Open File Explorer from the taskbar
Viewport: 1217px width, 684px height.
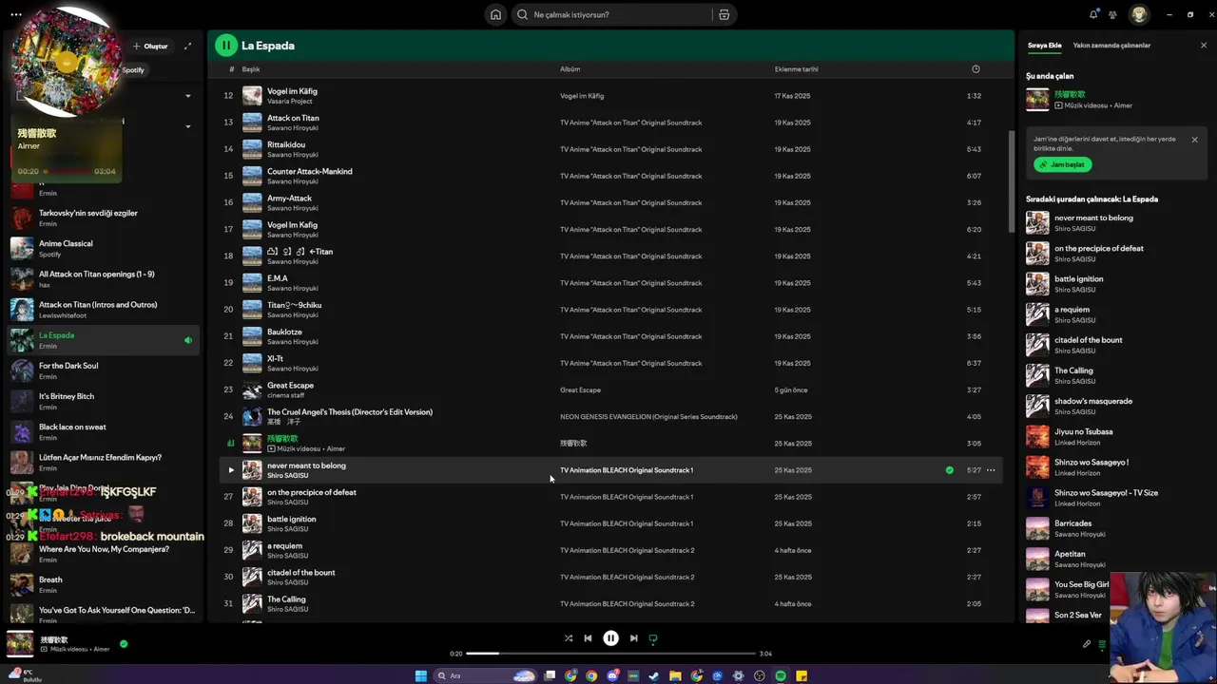[x=675, y=675]
